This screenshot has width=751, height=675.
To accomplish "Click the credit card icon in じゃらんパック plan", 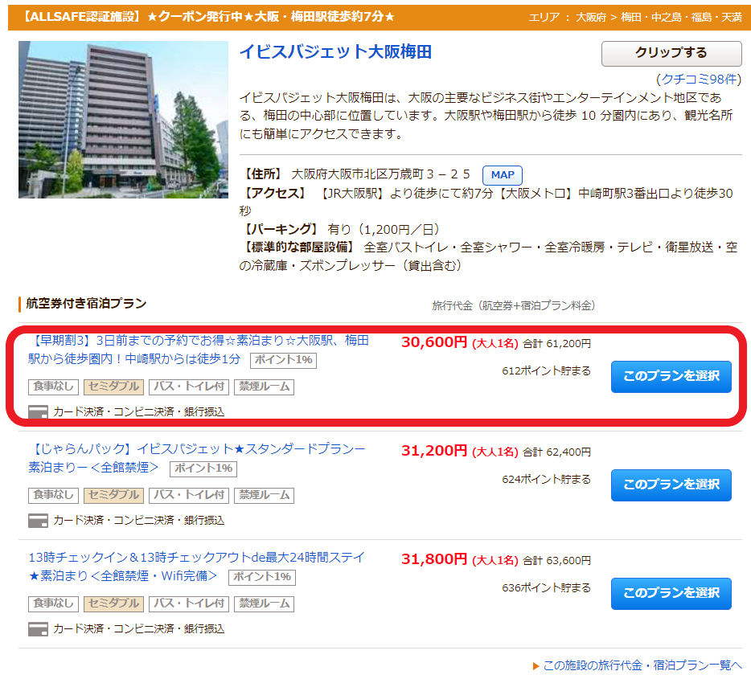I will coord(38,521).
